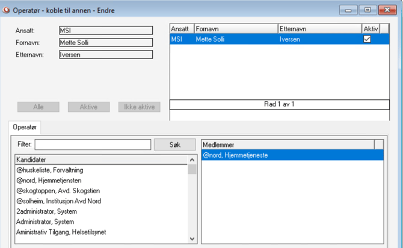Viewport: 403px width, 248px height.
Task: Choose Aministrativ Tilgang, Helsetilsynet entry
Action: [x=61, y=232]
